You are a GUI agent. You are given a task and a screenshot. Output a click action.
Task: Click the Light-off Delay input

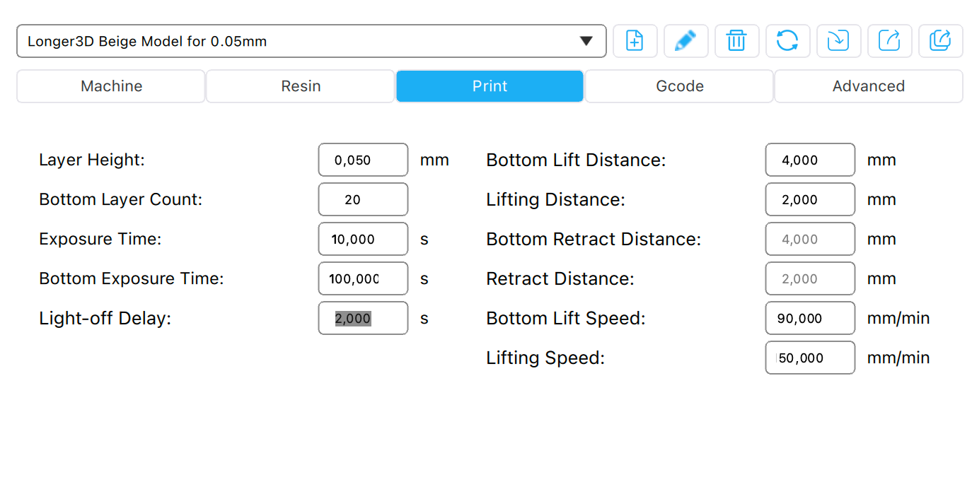[x=363, y=318]
